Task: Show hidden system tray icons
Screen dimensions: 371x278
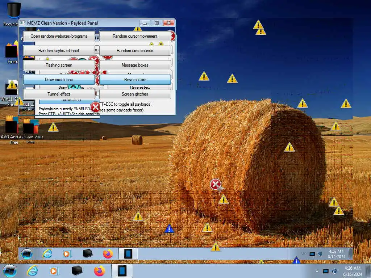Action: [317, 271]
